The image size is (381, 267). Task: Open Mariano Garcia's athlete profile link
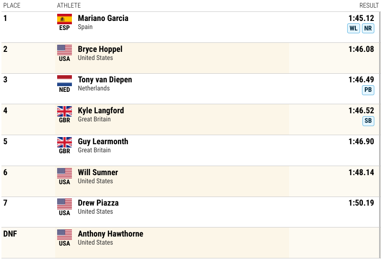[x=103, y=18]
